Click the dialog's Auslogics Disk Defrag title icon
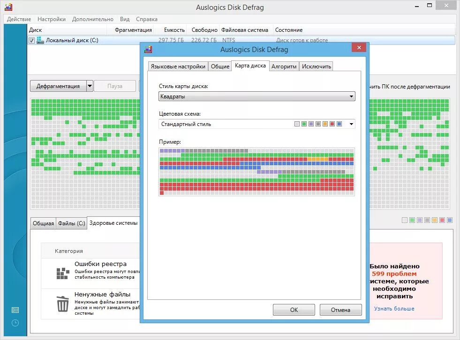Screen dimensions: 460x340 148,50
